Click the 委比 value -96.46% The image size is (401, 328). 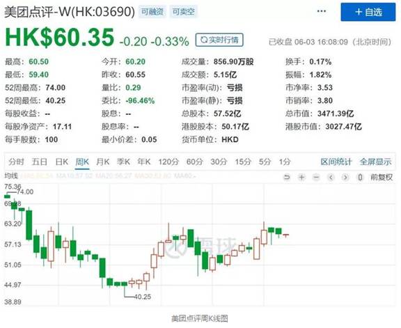point(140,100)
